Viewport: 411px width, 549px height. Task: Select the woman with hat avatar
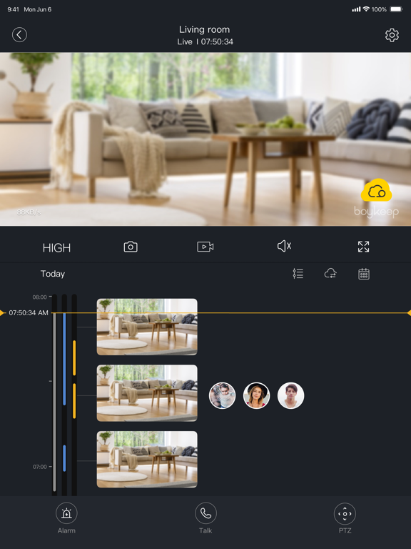[257, 395]
